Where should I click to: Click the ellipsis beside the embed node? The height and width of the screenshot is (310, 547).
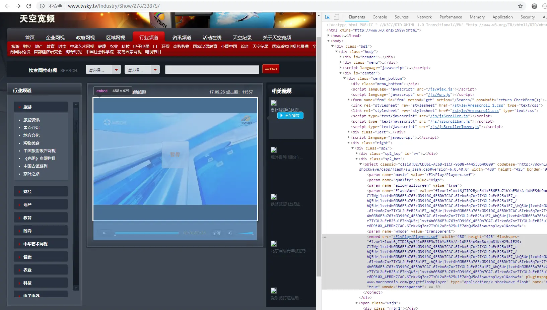click(x=324, y=237)
